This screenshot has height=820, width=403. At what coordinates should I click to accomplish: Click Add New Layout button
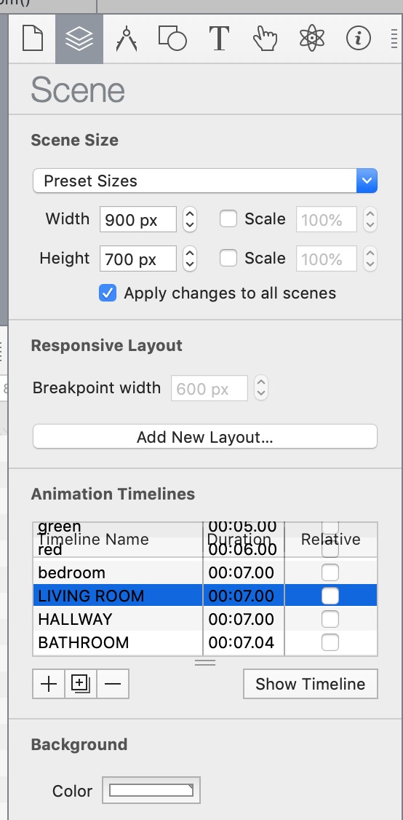coord(205,437)
